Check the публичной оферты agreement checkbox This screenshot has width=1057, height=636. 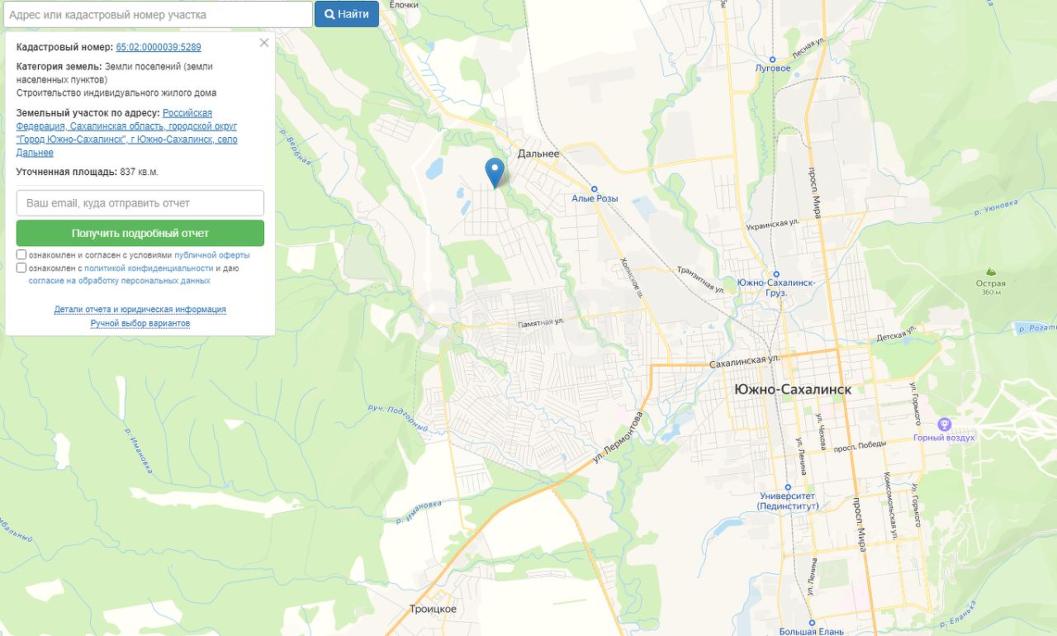[x=21, y=255]
